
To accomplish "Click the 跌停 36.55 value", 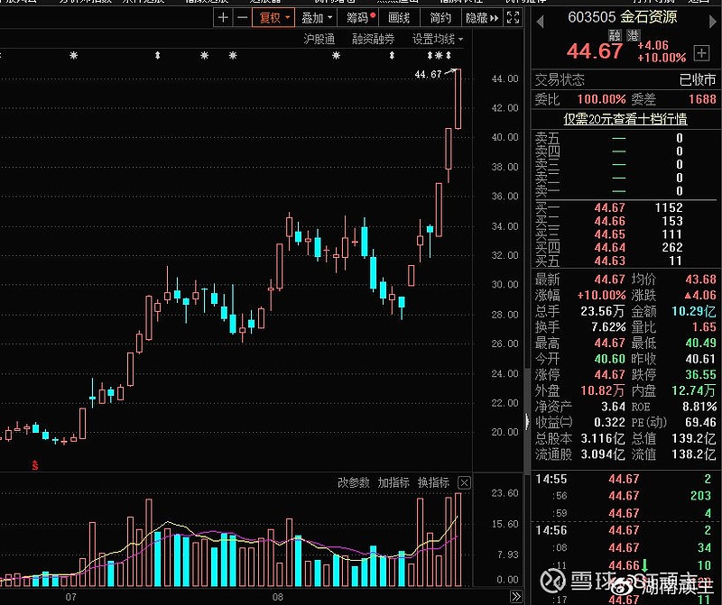I will (700, 374).
